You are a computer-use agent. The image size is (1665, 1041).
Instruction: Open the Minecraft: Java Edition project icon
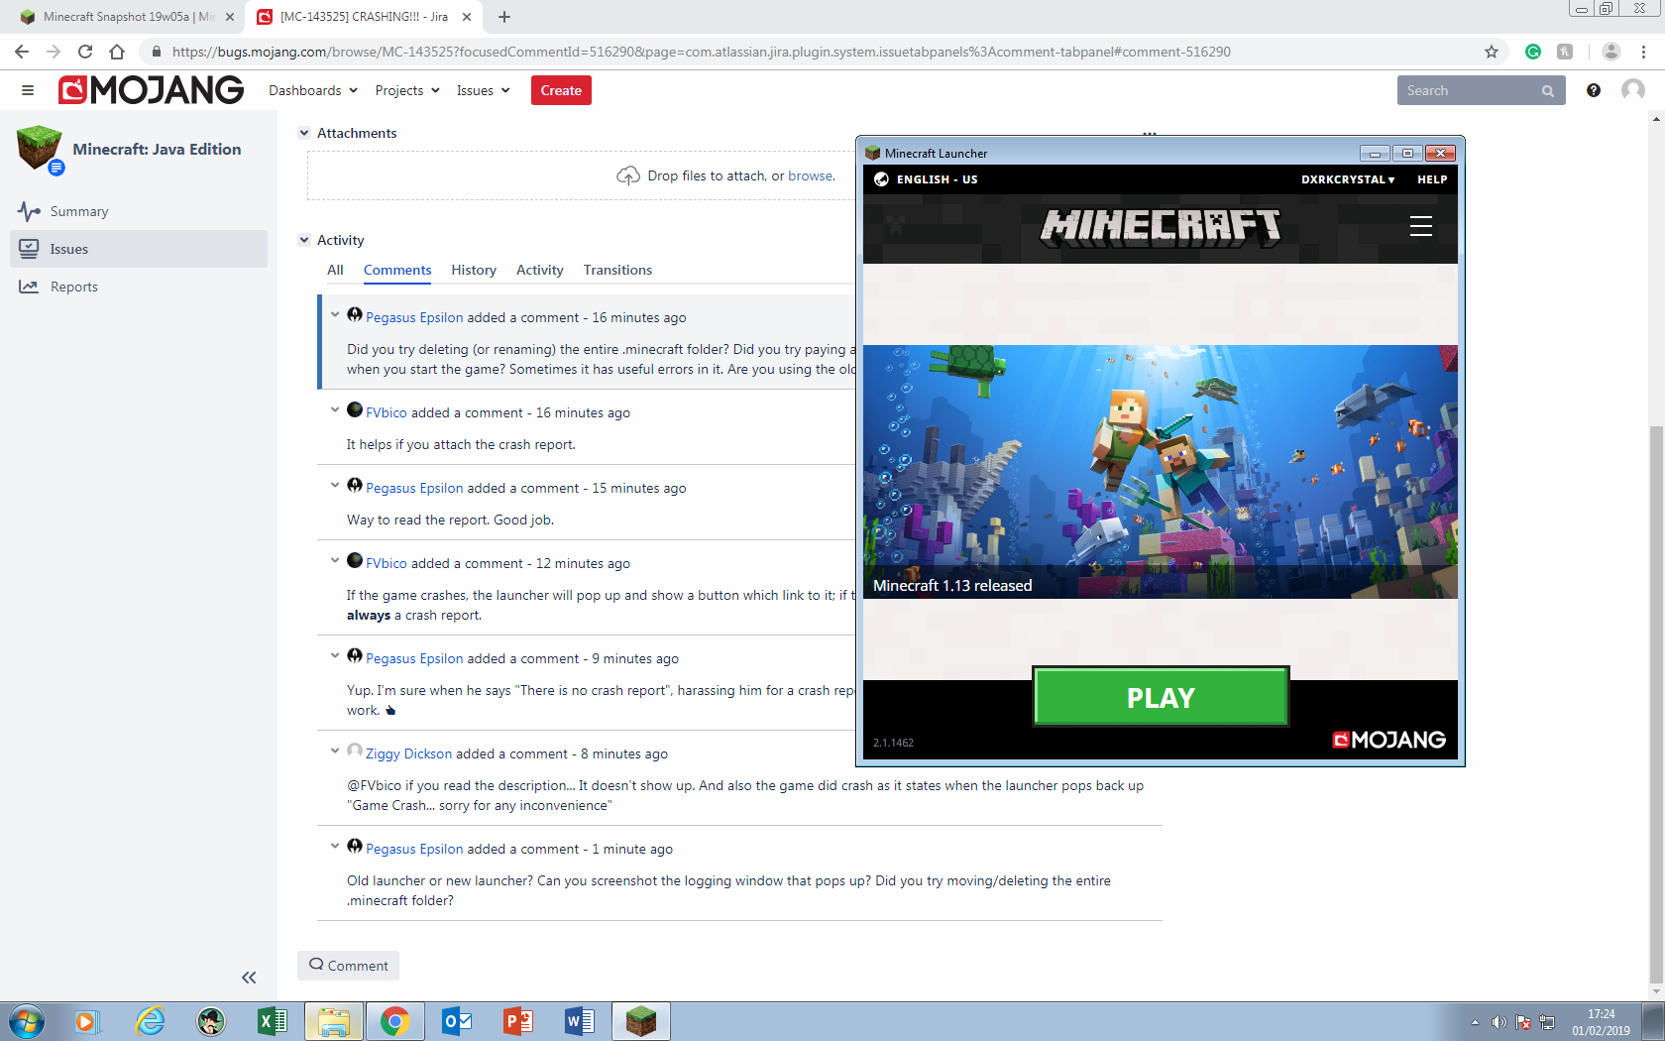coord(40,149)
